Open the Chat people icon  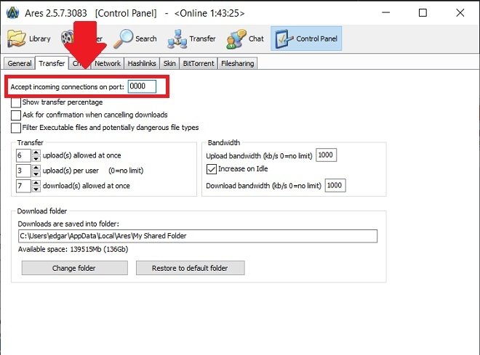click(x=236, y=38)
